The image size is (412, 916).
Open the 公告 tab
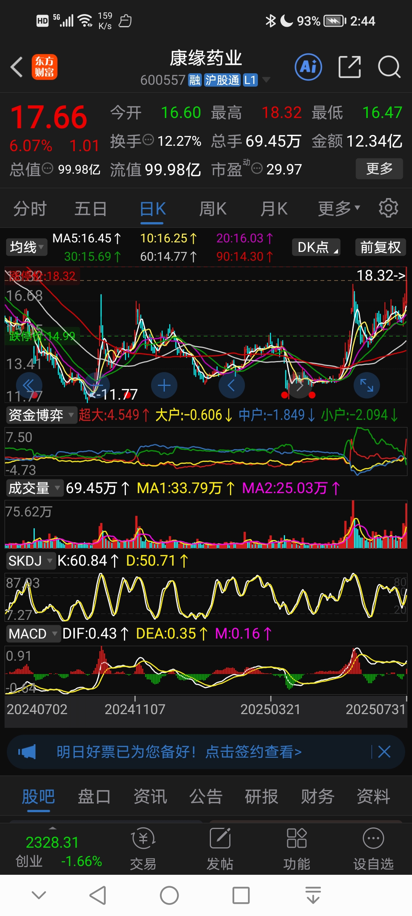(206, 797)
